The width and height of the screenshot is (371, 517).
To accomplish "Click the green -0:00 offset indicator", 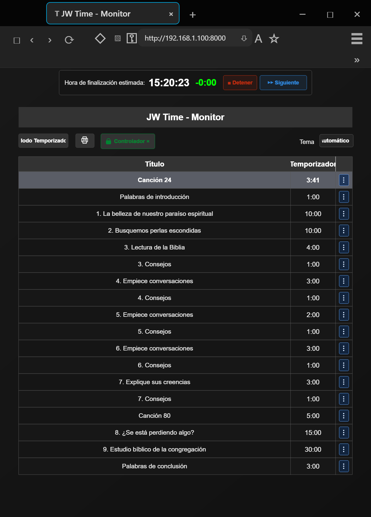I will coord(206,83).
